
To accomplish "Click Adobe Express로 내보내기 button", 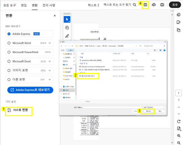I will (x=30, y=90).
